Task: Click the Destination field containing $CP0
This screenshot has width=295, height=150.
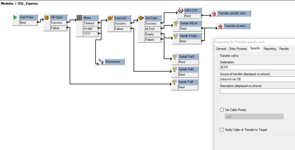Action: click(257, 67)
